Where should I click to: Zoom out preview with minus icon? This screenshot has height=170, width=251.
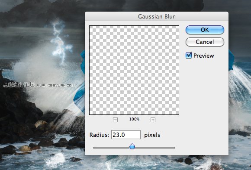[x=115, y=120]
